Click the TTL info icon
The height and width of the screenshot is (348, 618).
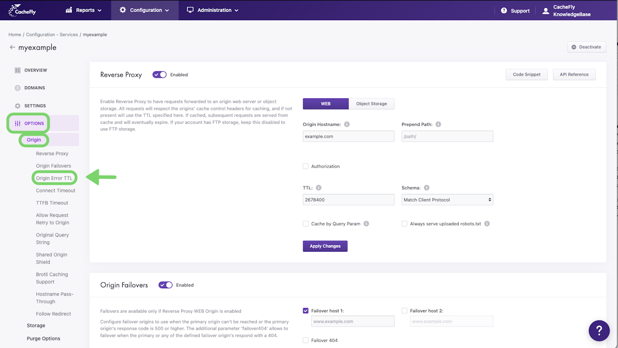[319, 188]
